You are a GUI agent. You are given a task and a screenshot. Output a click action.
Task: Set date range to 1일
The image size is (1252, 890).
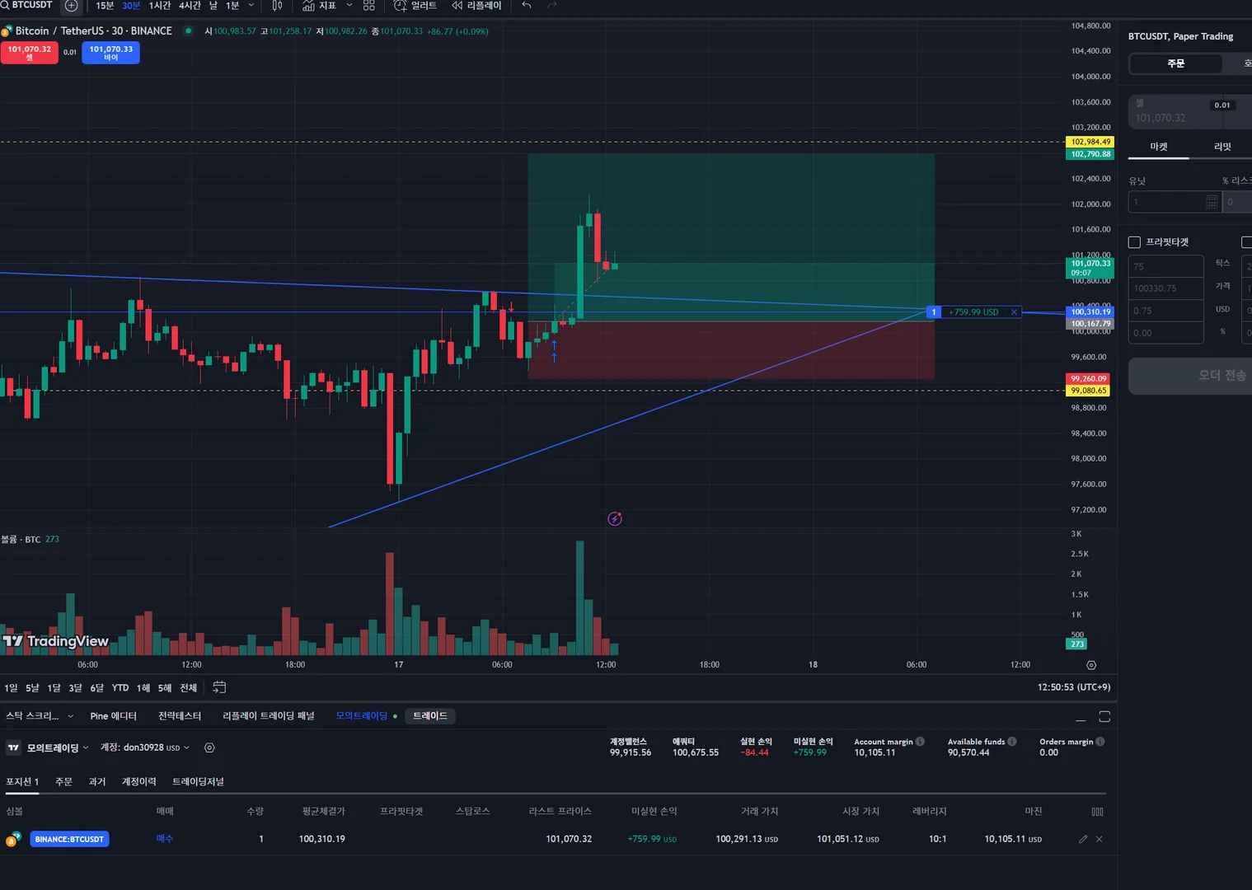pyautogui.click(x=11, y=688)
